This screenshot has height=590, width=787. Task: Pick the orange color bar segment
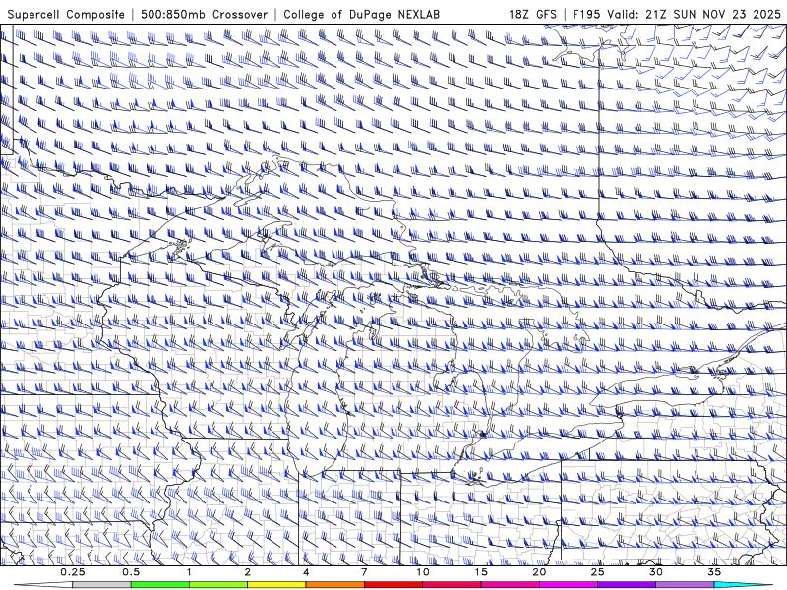pyautogui.click(x=335, y=585)
